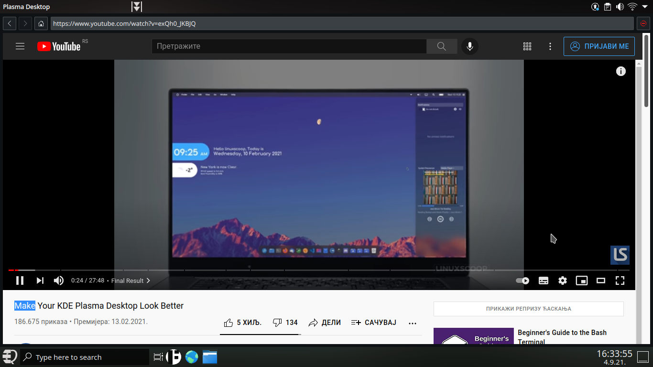The height and width of the screenshot is (367, 653).
Task: Click ПРИКАЖИ РЕПРИЗУ ЋАСКАЊА button
Action: (529, 309)
